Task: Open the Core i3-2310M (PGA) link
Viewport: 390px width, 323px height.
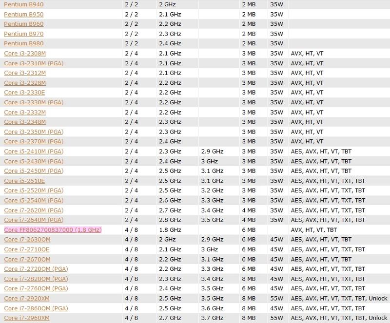Action: 34,63
